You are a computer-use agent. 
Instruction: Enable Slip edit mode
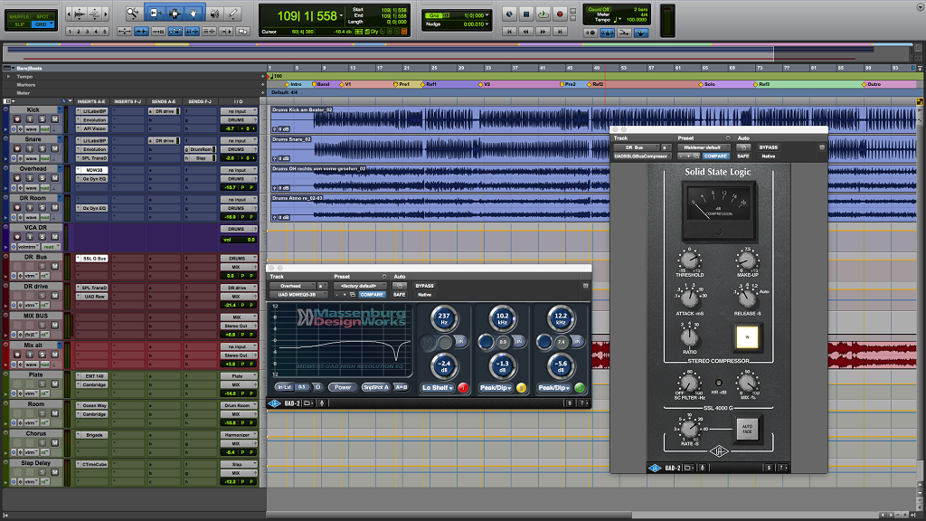click(x=19, y=24)
